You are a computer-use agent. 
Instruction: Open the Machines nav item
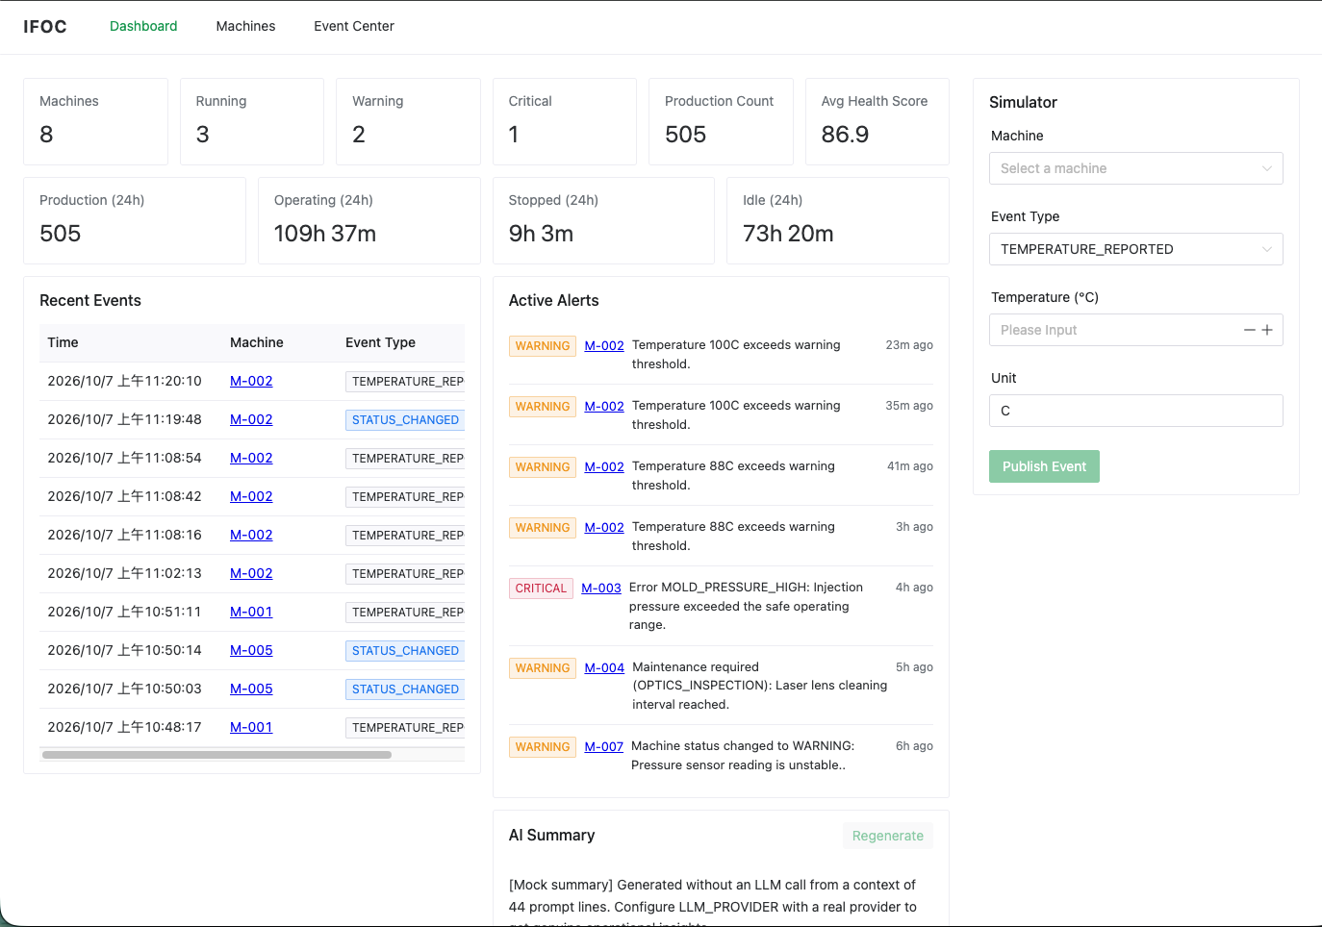pyautogui.click(x=245, y=26)
